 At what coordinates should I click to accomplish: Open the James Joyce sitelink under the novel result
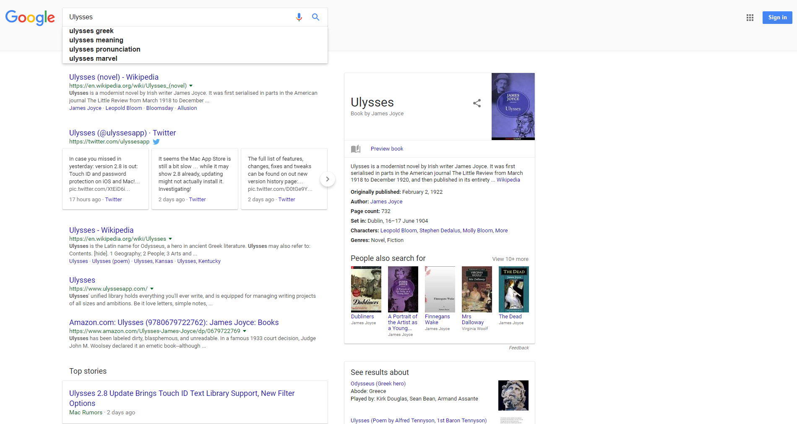click(x=85, y=108)
